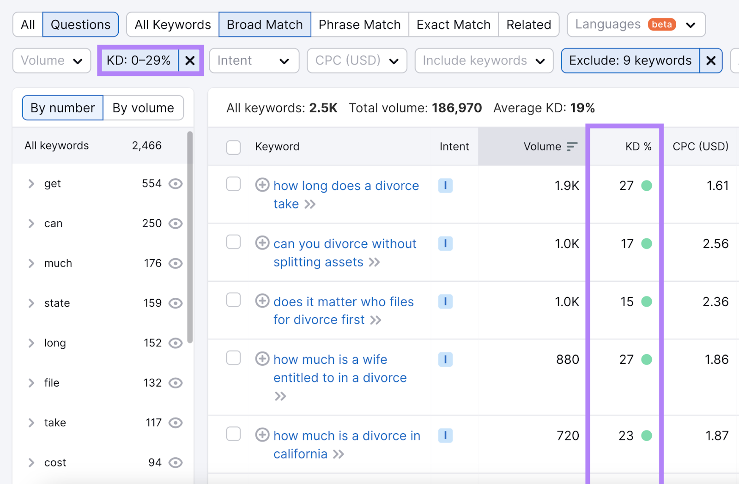Click plus icon for 'can you divorce without splitting assets'
This screenshot has height=484, width=739.
click(262, 242)
